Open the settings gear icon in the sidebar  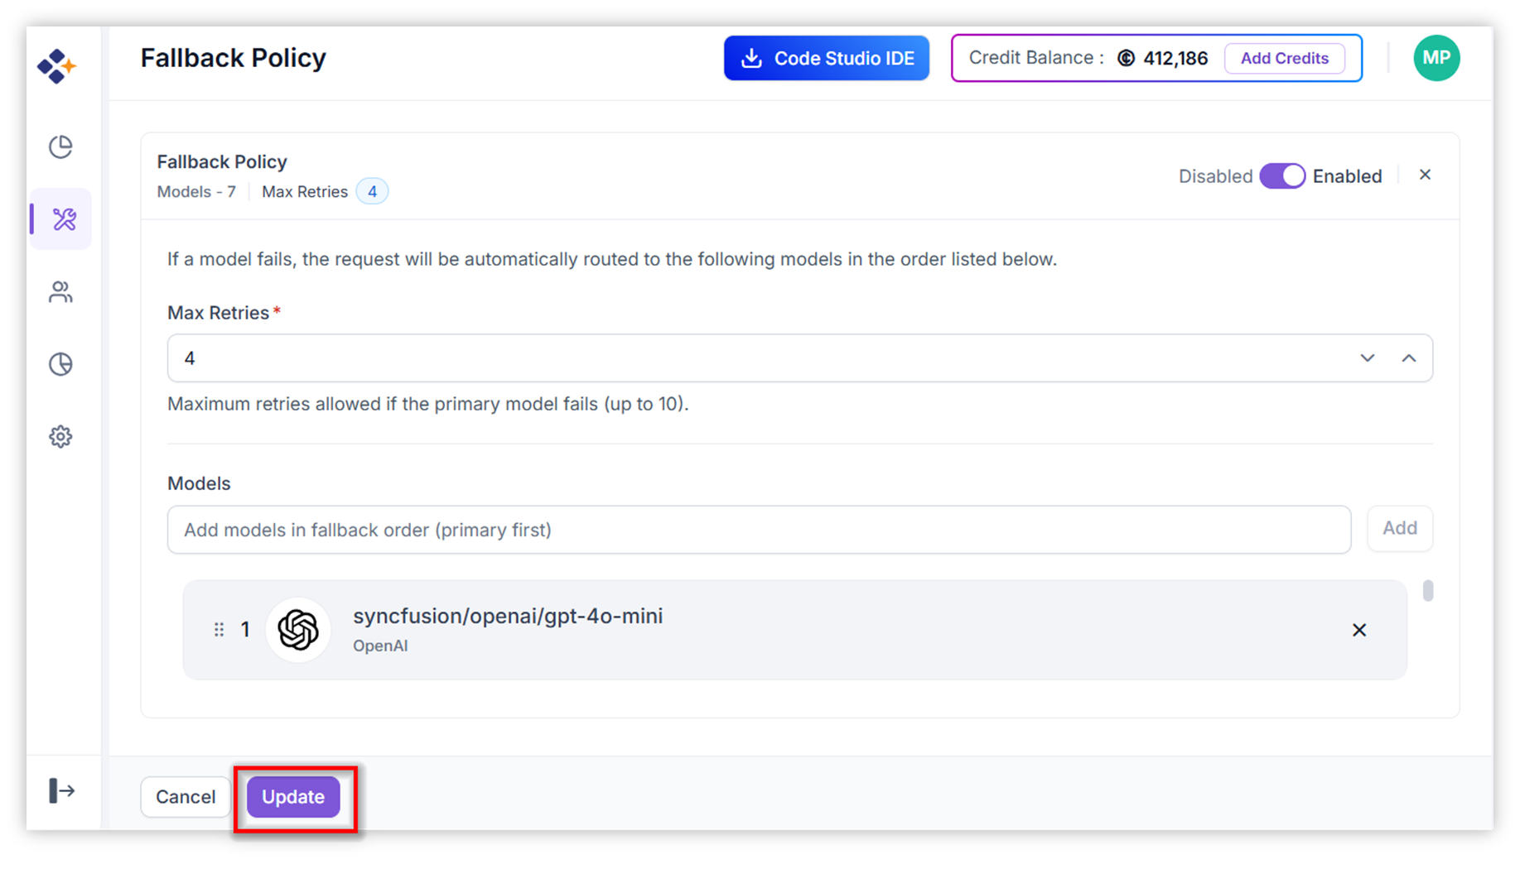(60, 436)
